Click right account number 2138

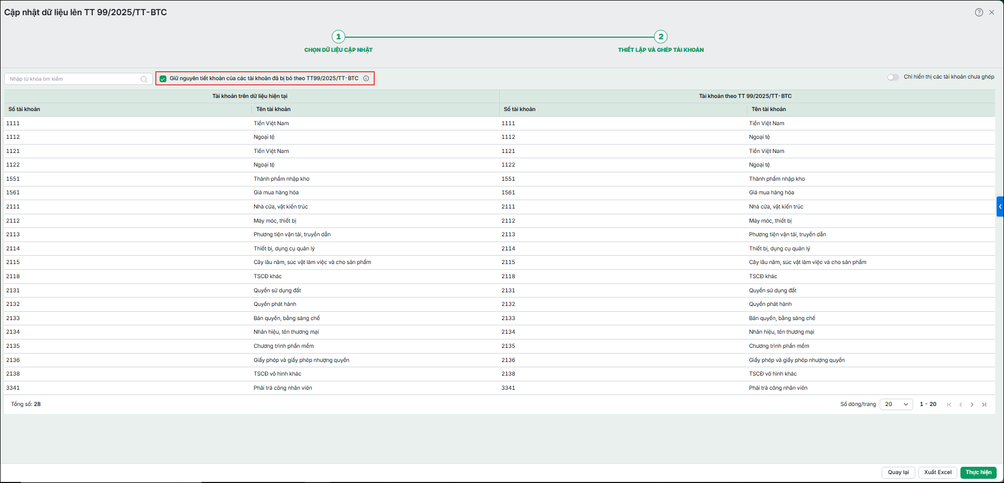pyautogui.click(x=508, y=374)
